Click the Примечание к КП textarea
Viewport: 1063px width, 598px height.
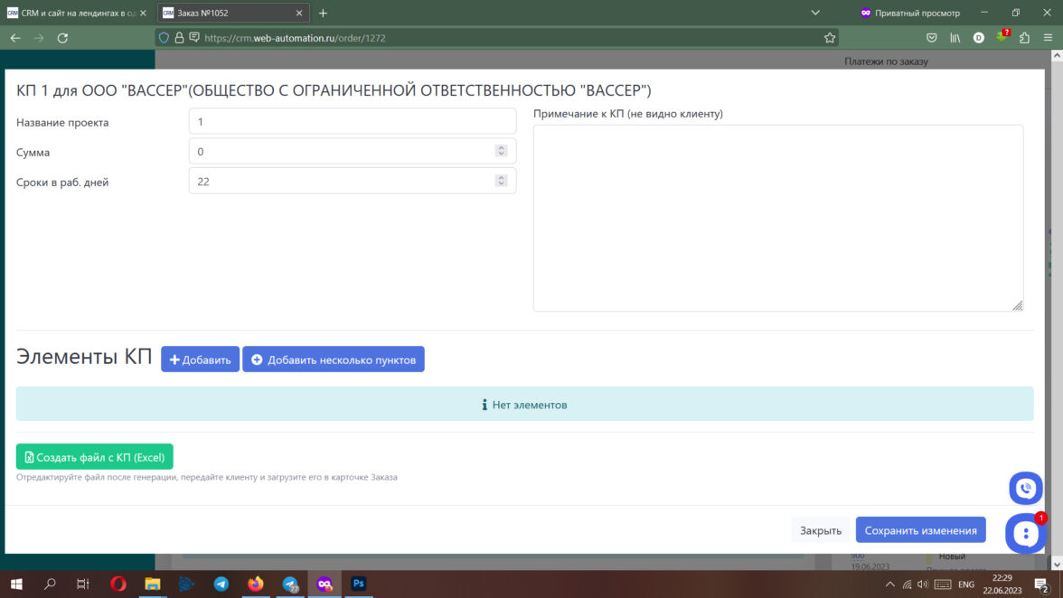point(777,218)
